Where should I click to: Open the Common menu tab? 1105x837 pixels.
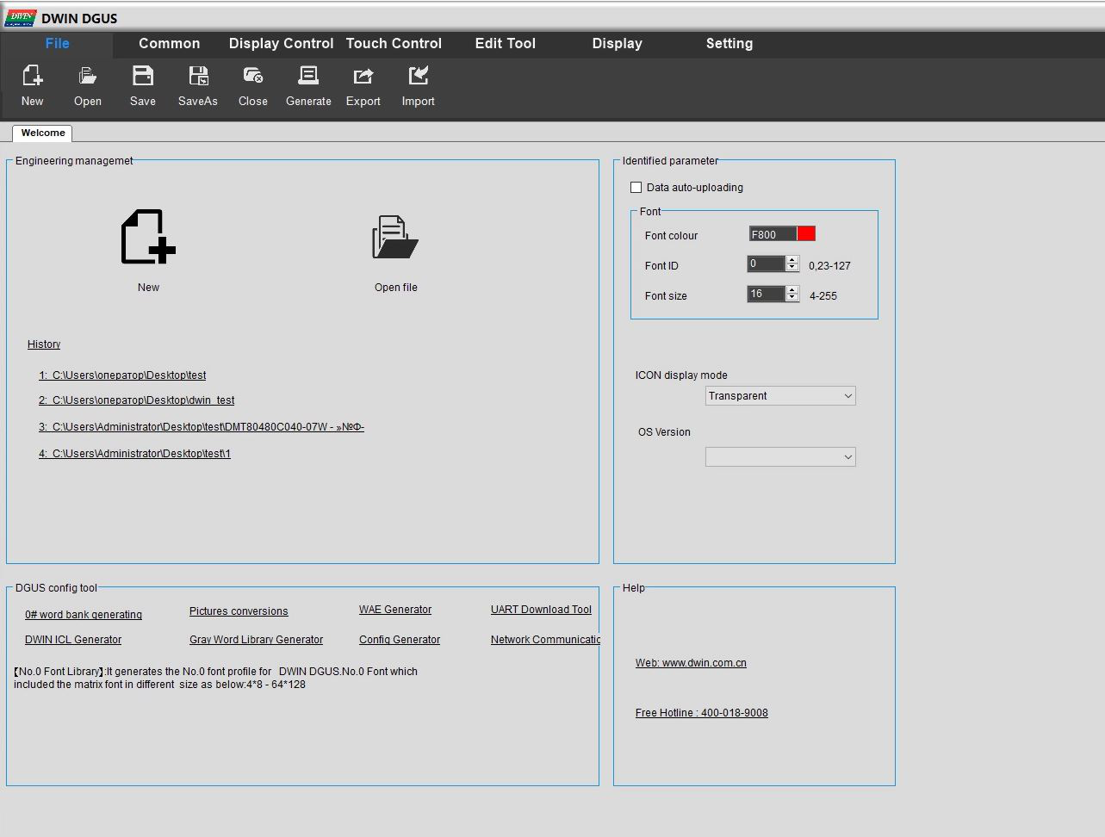pos(170,43)
